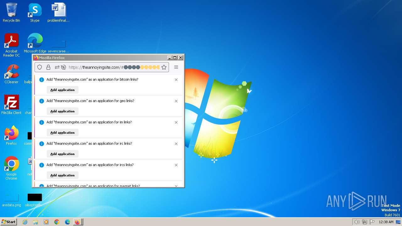Click info icon of im links notification
Viewport: 402px width, 226px height.
41,122
